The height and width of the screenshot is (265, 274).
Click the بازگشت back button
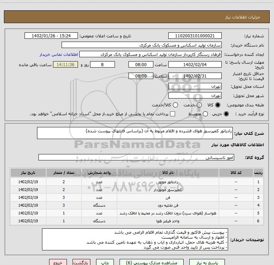pos(81,263)
